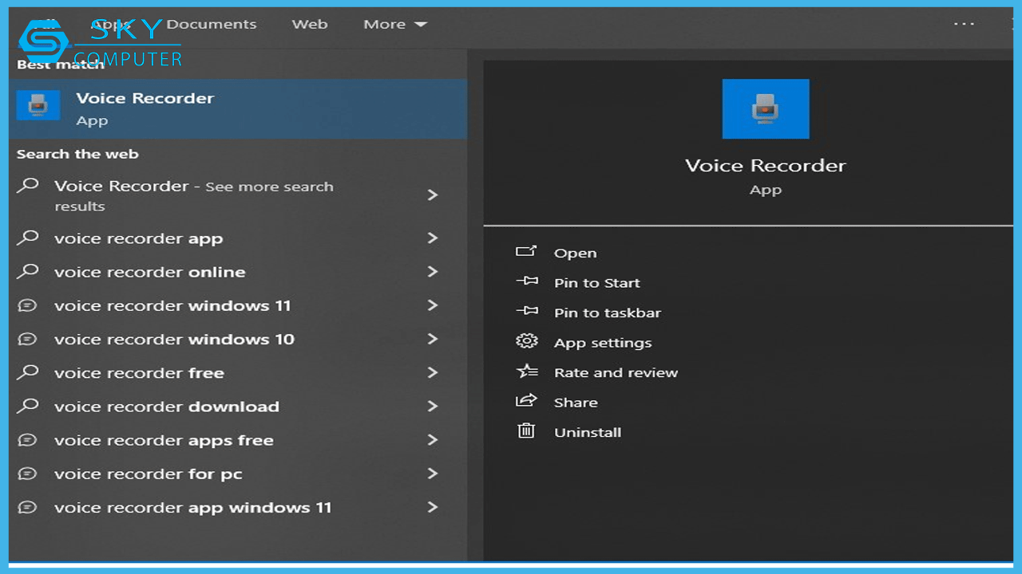1022x574 pixels.
Task: Open the Voice Recorder best match result
Action: 238,108
